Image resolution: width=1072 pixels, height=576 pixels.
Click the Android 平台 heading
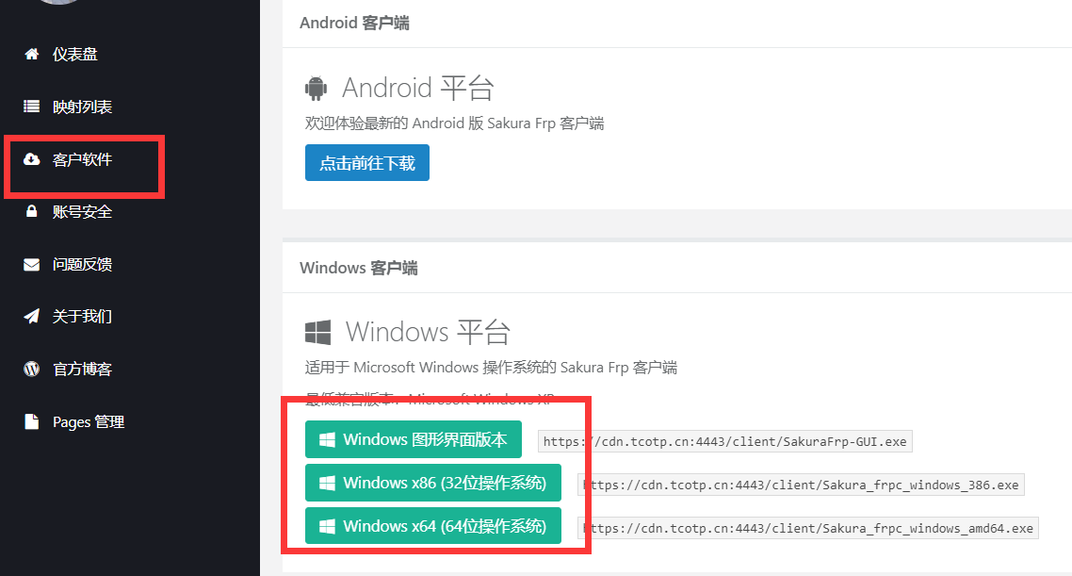click(x=417, y=89)
